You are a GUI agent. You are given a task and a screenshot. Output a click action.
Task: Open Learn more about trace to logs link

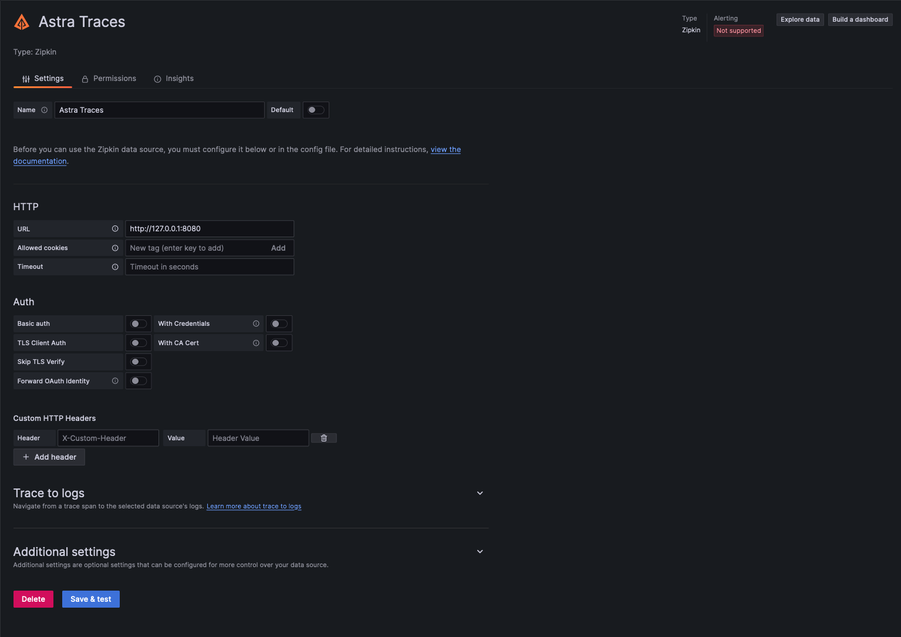(254, 506)
